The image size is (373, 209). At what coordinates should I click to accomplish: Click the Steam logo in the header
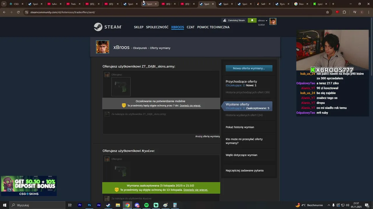(x=108, y=27)
